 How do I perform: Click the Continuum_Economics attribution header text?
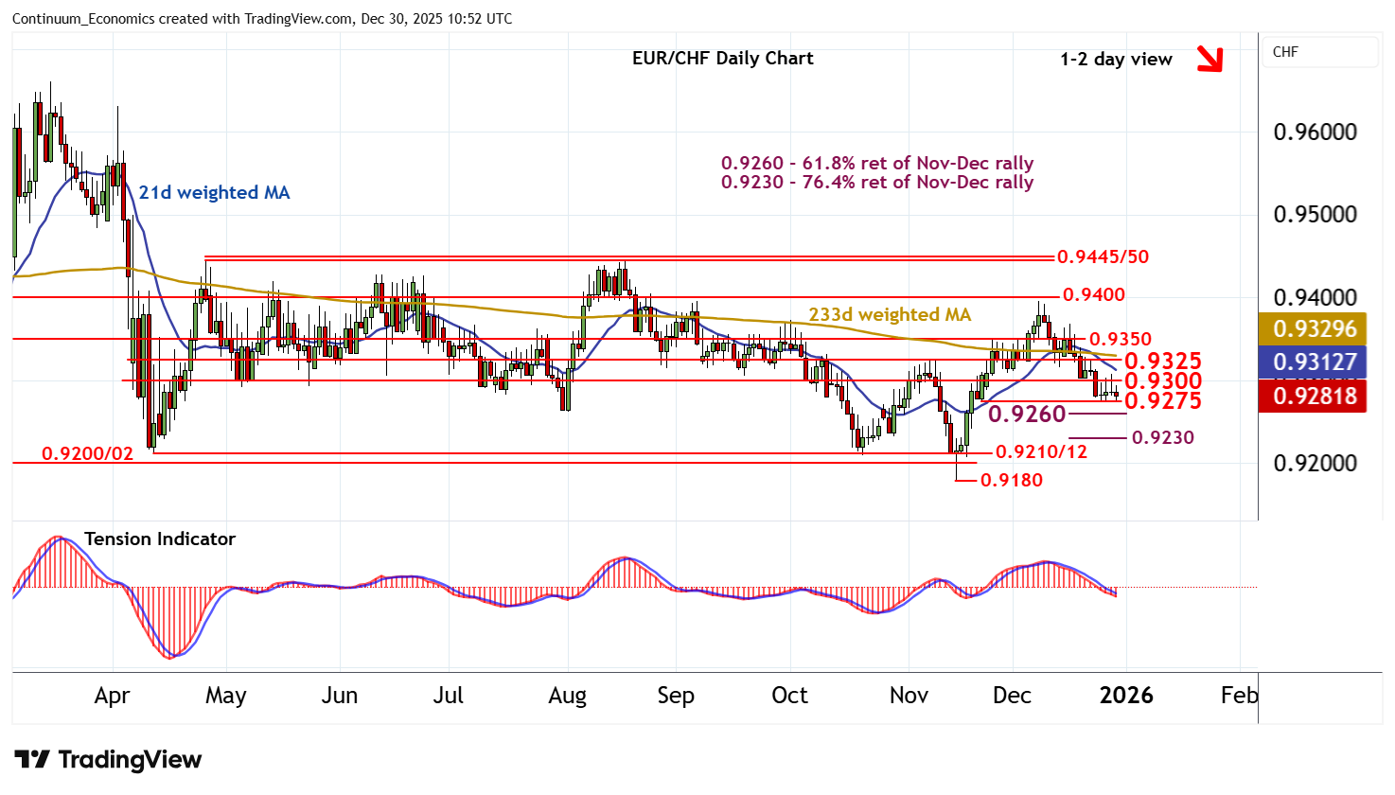point(262,19)
